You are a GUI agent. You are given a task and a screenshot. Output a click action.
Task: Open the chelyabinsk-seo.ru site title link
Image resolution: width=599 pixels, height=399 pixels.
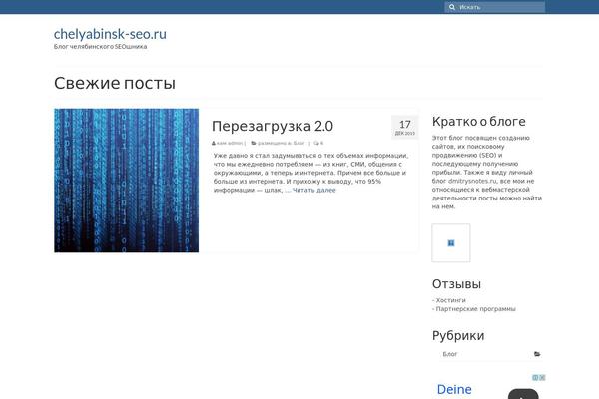click(110, 34)
